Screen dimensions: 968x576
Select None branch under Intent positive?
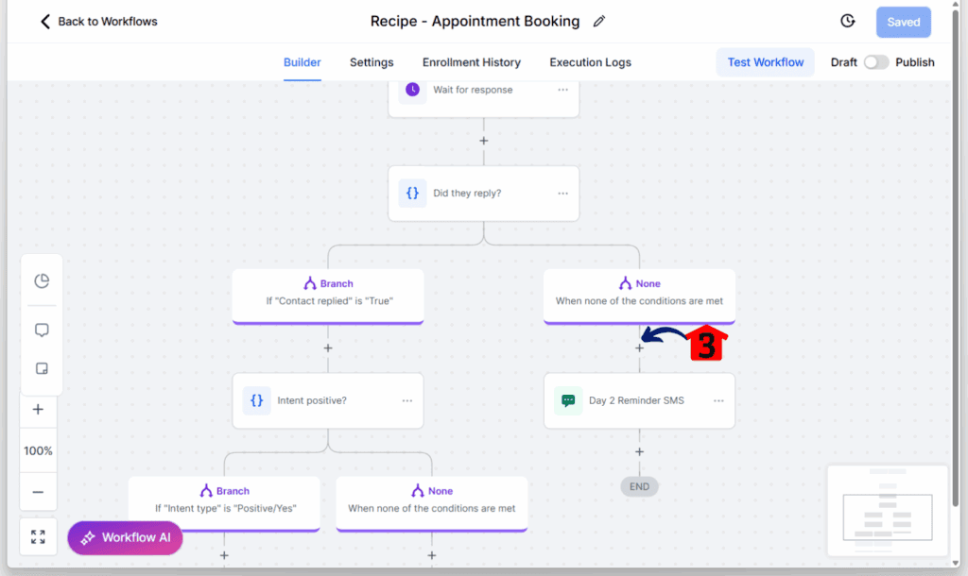[431, 502]
